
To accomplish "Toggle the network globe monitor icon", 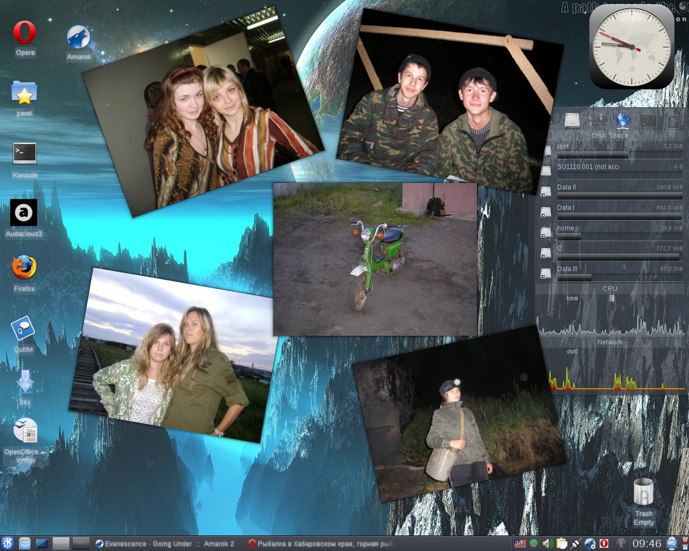I will click(x=622, y=121).
